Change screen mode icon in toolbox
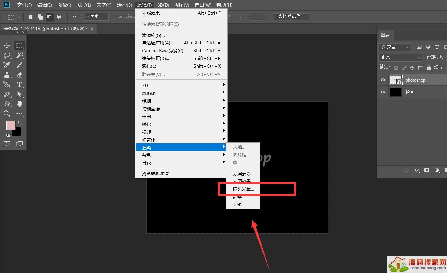This screenshot has width=447, height=273. pyautogui.click(x=19, y=144)
